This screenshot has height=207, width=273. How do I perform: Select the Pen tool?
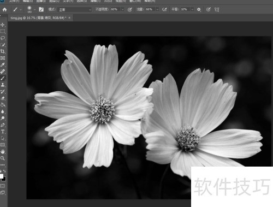pyautogui.click(x=3, y=125)
